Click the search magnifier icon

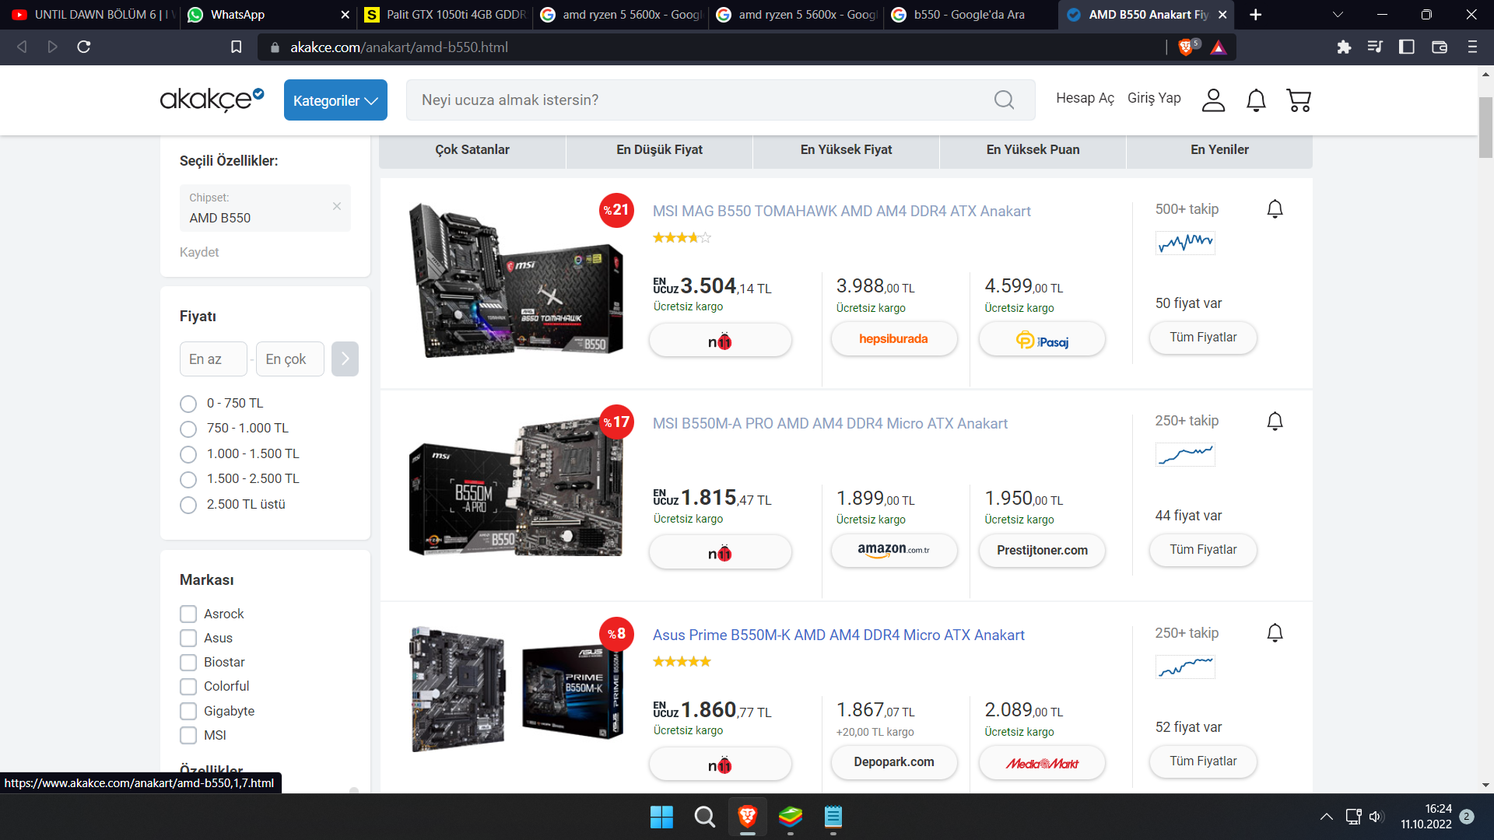point(1004,100)
